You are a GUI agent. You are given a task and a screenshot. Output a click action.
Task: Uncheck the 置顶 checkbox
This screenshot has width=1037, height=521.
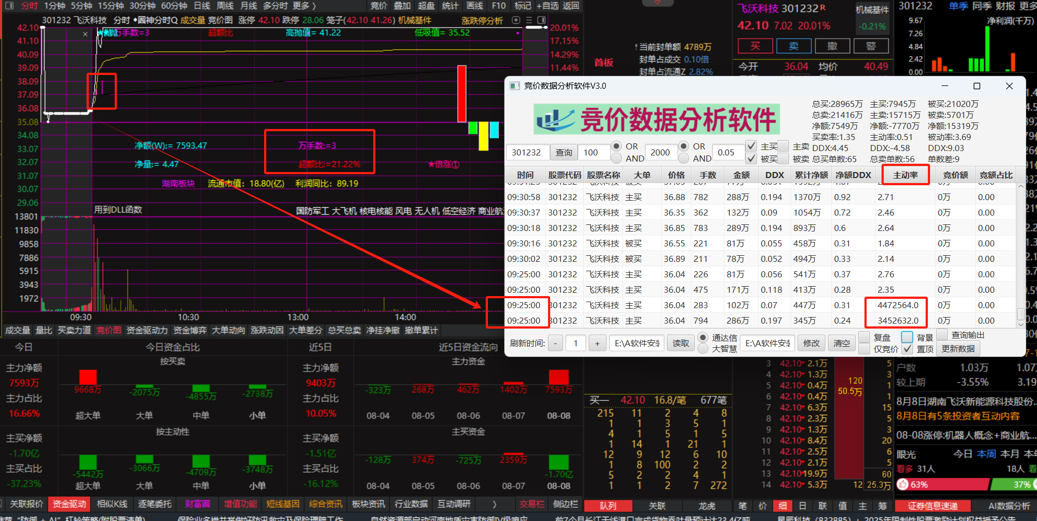[907, 349]
